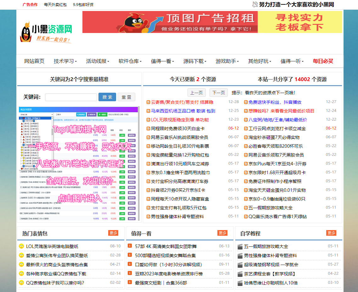
Task: Open 移动网龄生日礼领30元电影票 post
Action: 180,146
